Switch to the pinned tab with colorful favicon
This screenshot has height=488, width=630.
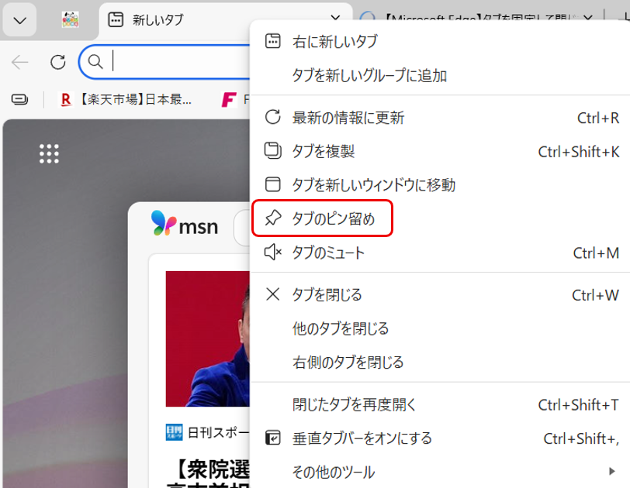(x=71, y=20)
